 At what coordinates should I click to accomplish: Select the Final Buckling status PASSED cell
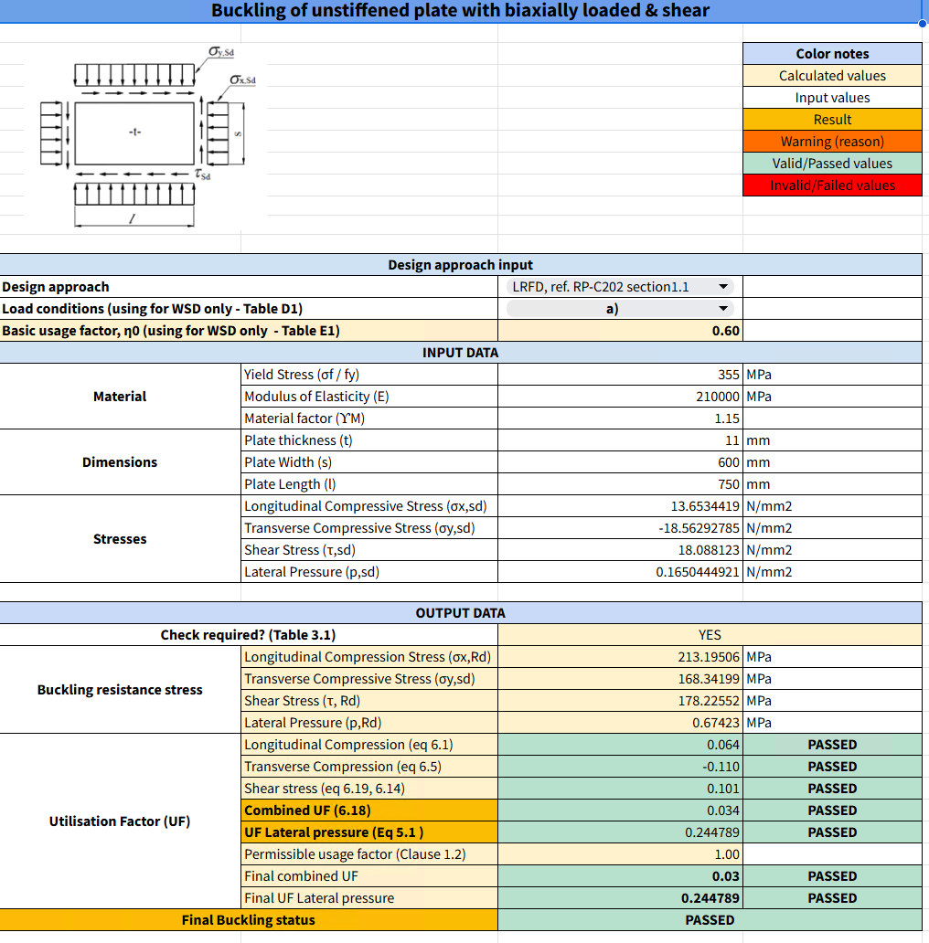point(710,920)
